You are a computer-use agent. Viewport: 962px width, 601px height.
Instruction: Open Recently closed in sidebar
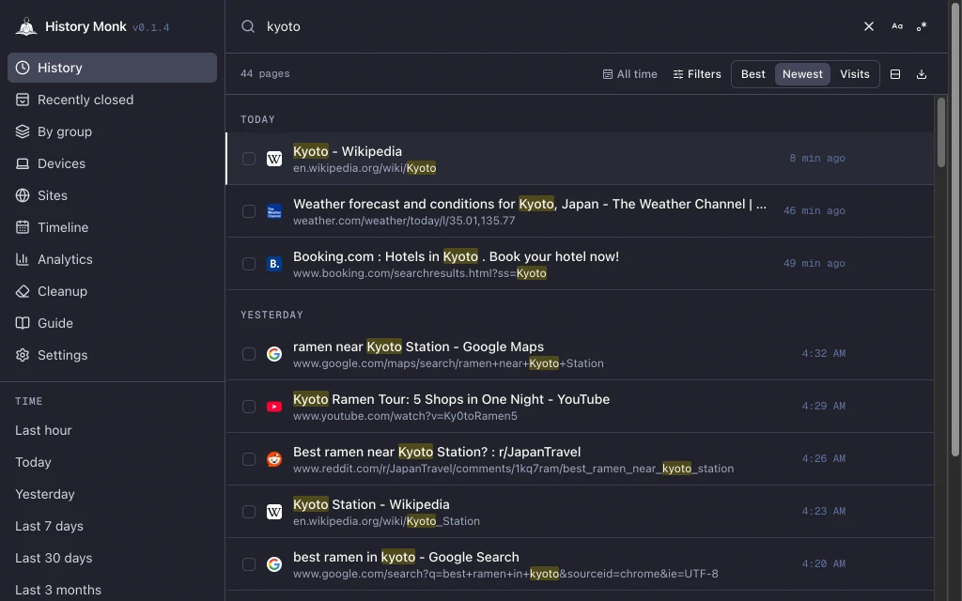[x=113, y=100]
